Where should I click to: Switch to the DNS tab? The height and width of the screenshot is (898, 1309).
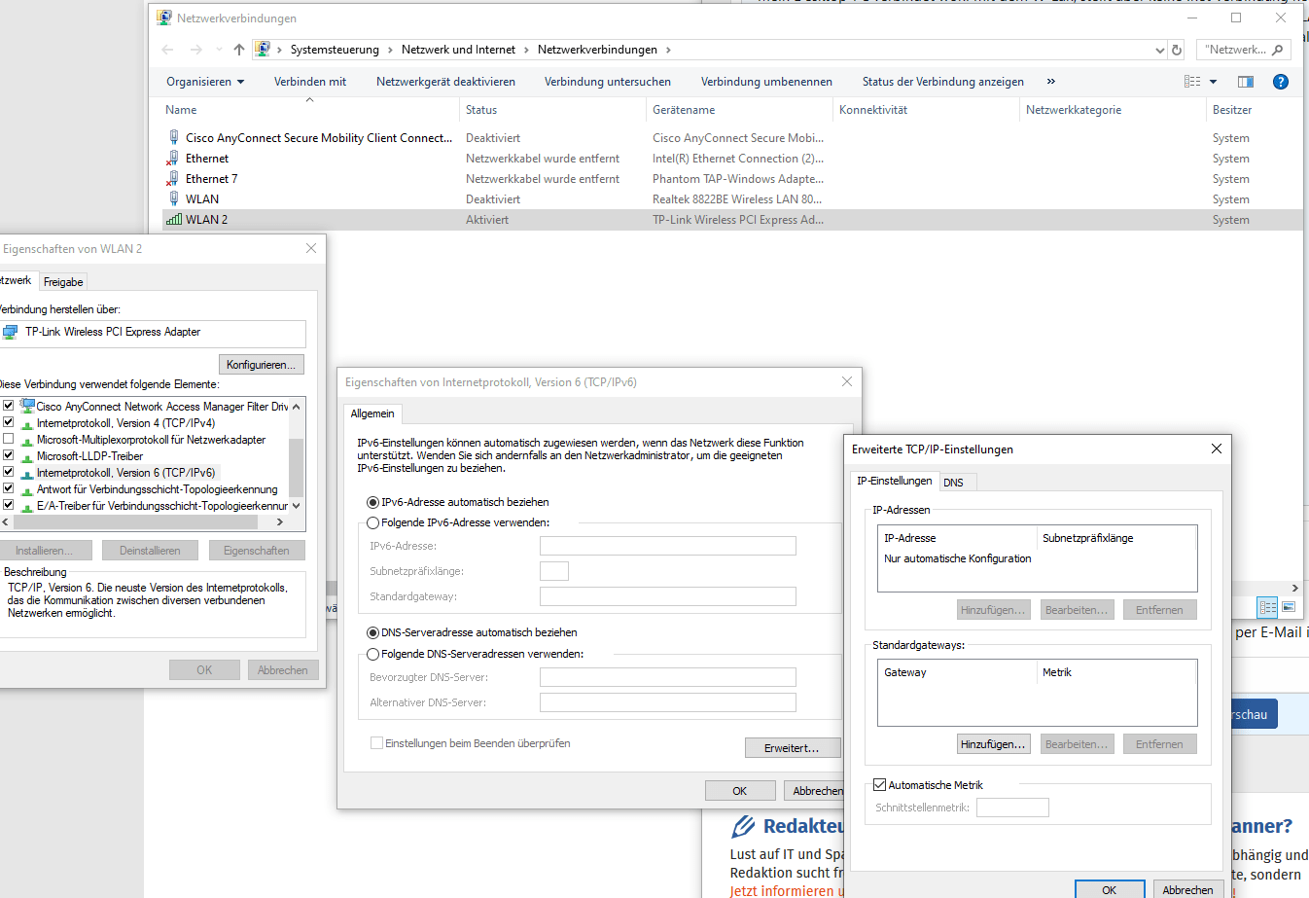954,483
